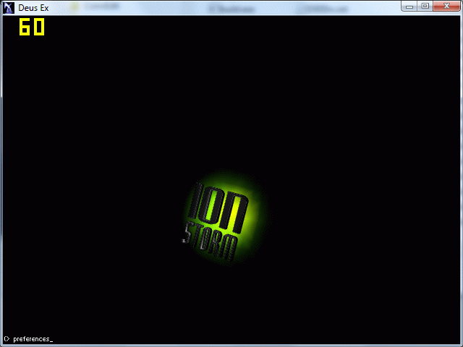The height and width of the screenshot is (347, 463).
Task: Click the Ion Storm logo
Action: click(x=225, y=218)
